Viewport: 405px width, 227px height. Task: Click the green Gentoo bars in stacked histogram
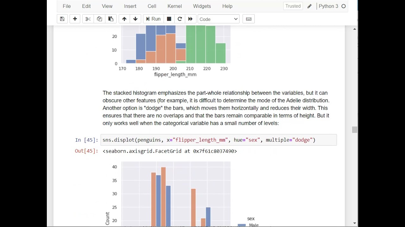pos(206,44)
